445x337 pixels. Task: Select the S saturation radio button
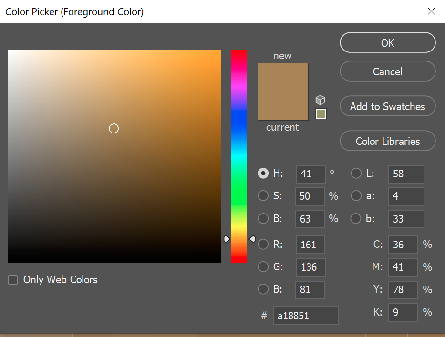click(x=263, y=196)
